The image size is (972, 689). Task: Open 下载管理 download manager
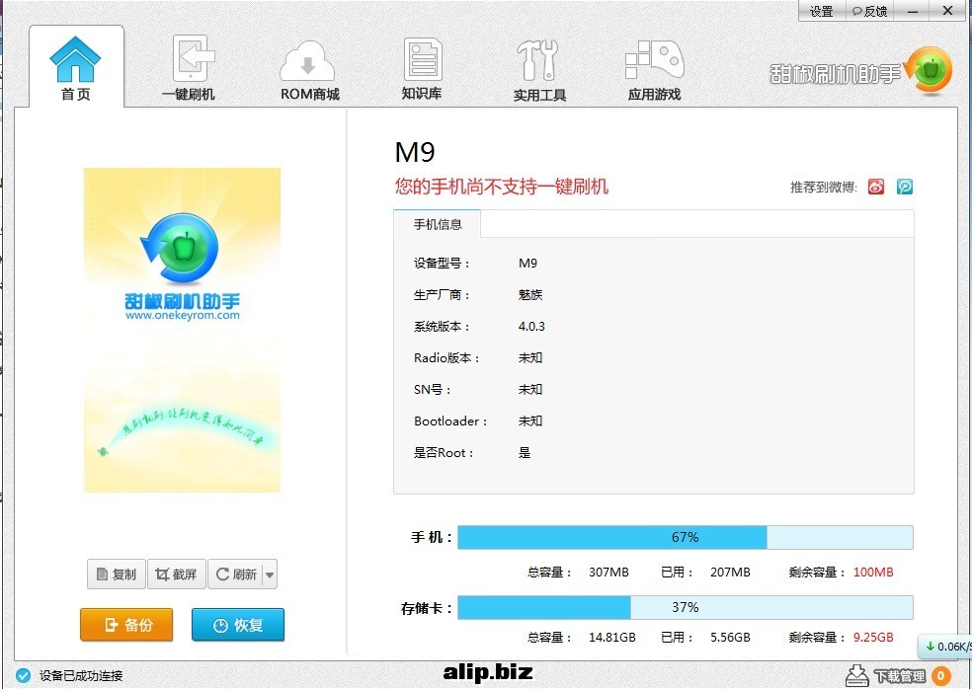point(886,675)
